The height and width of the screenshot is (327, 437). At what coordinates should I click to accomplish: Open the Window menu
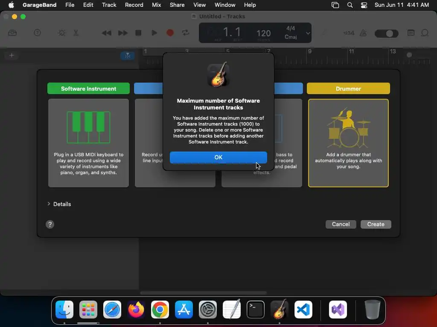pyautogui.click(x=225, y=5)
